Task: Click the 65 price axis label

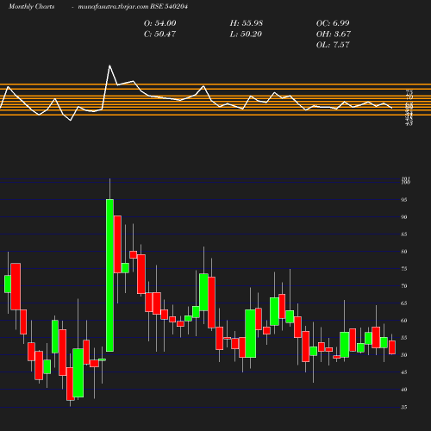Action: click(x=404, y=303)
